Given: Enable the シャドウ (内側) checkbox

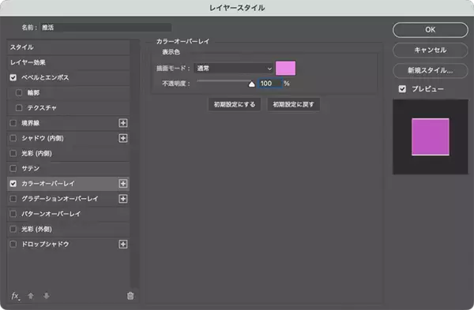Looking at the screenshot, I should (x=13, y=138).
